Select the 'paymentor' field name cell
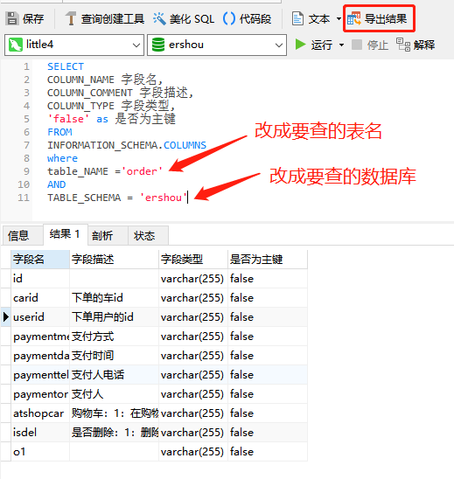This screenshot has height=479, width=454. click(x=40, y=394)
